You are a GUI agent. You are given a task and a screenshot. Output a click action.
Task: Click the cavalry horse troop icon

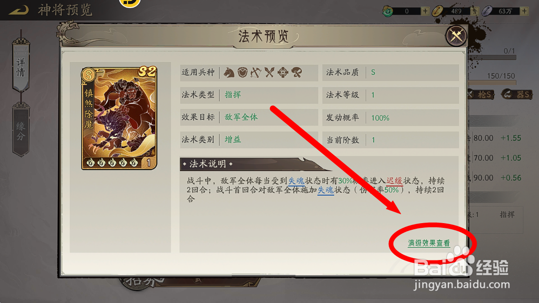(x=229, y=73)
